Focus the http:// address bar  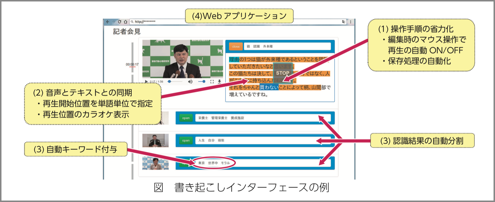(x=238, y=22)
